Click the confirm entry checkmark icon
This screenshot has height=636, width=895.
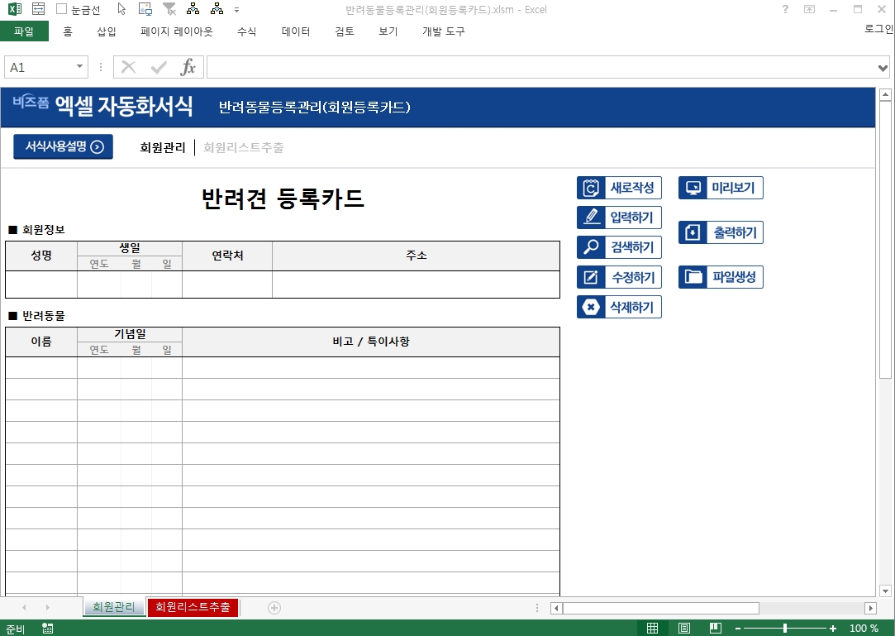tap(159, 68)
